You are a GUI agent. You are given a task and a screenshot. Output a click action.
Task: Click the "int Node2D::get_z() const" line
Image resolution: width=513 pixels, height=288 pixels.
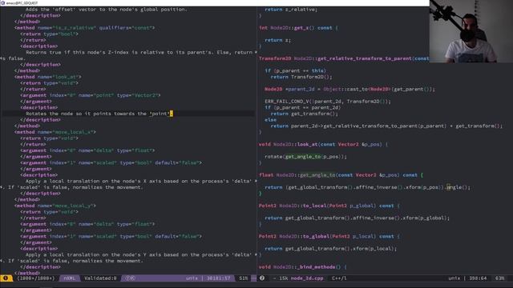coord(298,28)
